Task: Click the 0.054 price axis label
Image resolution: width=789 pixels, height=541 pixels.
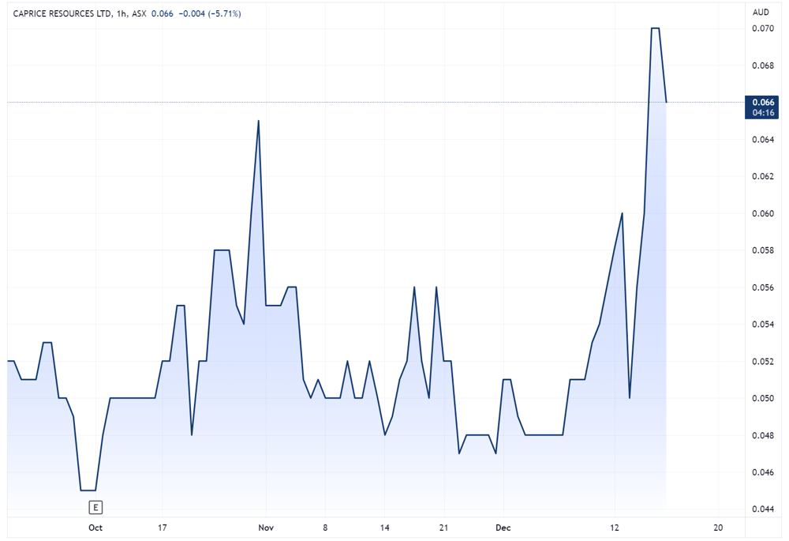Action: (x=763, y=325)
